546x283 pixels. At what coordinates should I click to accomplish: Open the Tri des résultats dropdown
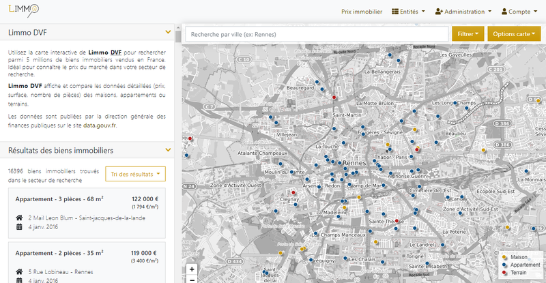(x=135, y=174)
